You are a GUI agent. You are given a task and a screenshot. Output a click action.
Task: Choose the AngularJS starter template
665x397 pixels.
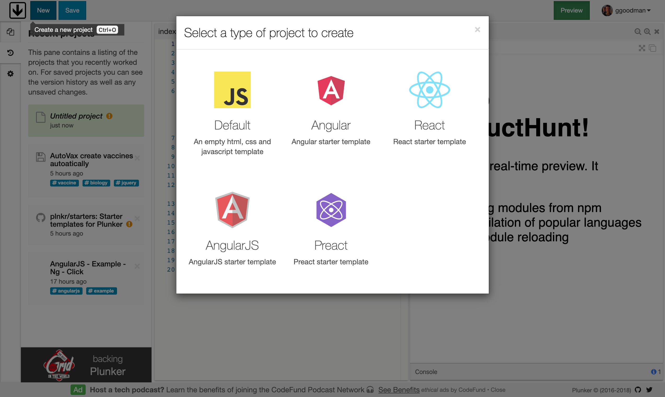pyautogui.click(x=232, y=210)
